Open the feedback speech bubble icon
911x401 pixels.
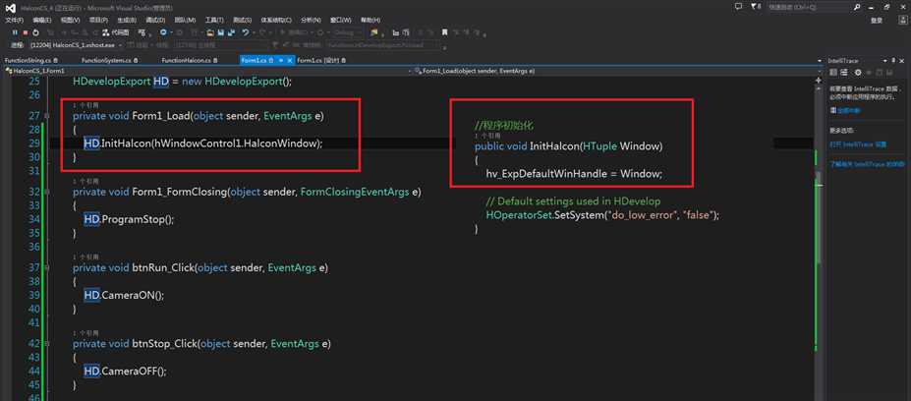pos(738,7)
